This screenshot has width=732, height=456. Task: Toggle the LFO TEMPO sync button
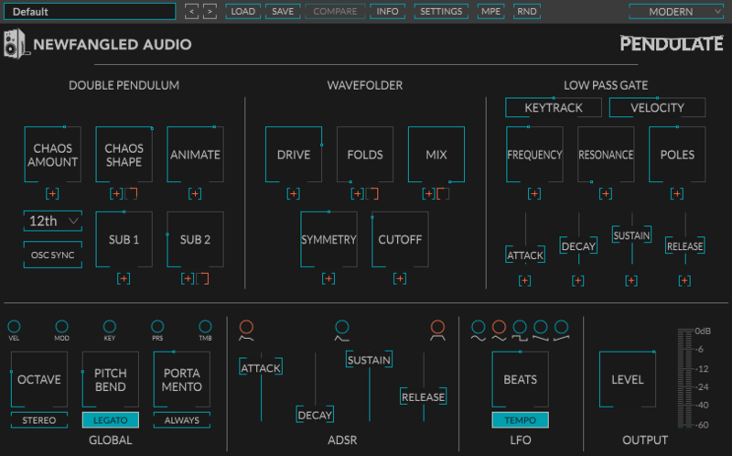520,420
